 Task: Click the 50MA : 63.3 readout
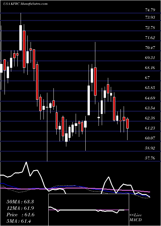point(20,202)
